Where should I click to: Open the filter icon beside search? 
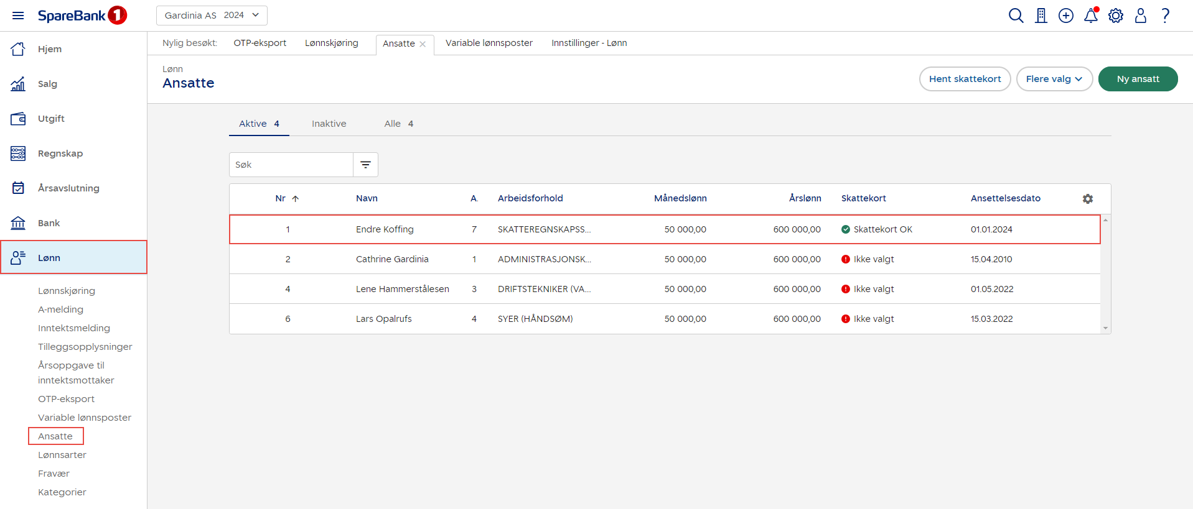tap(365, 165)
